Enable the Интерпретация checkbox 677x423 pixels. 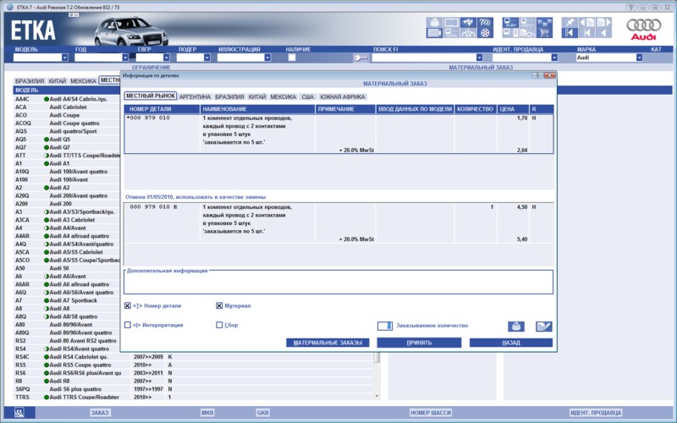click(x=128, y=324)
